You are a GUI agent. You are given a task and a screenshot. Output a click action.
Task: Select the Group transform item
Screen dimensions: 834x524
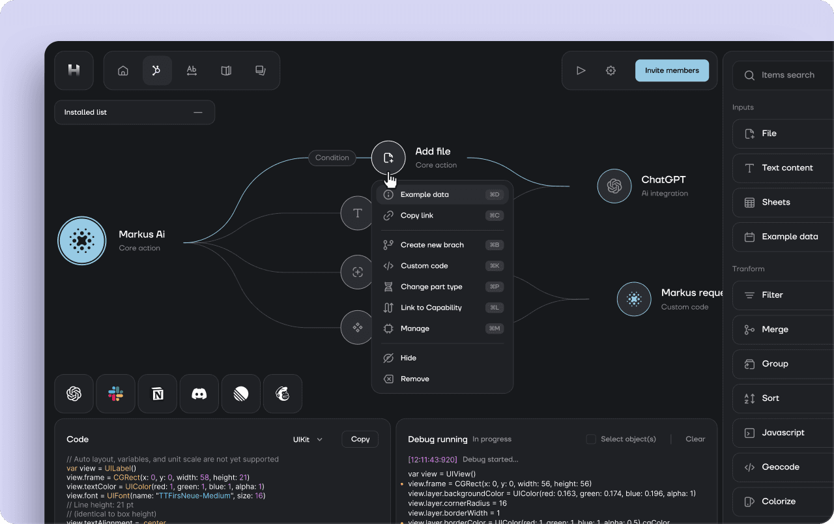783,364
